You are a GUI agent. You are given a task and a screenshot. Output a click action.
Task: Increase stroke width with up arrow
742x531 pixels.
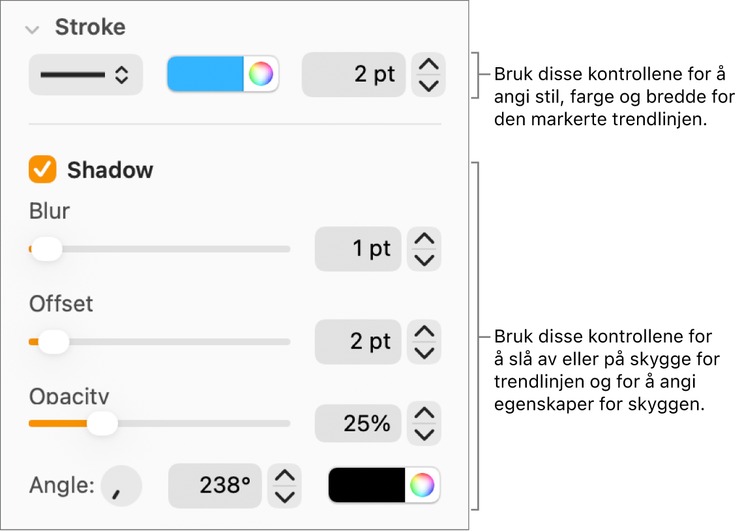point(428,65)
